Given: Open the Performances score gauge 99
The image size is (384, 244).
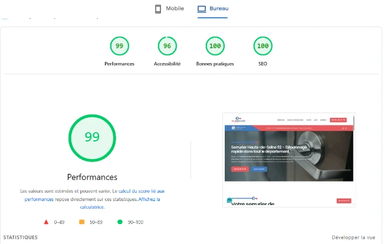Looking at the screenshot, I should click(119, 46).
